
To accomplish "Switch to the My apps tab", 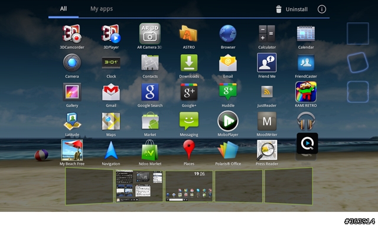I will coord(102,9).
